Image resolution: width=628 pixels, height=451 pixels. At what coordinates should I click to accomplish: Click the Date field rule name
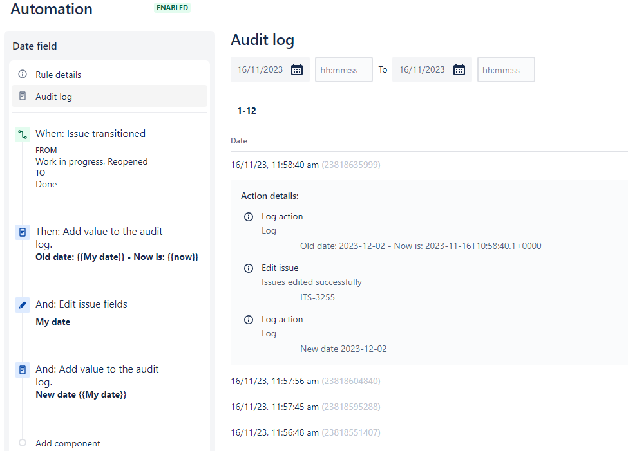pyautogui.click(x=35, y=46)
